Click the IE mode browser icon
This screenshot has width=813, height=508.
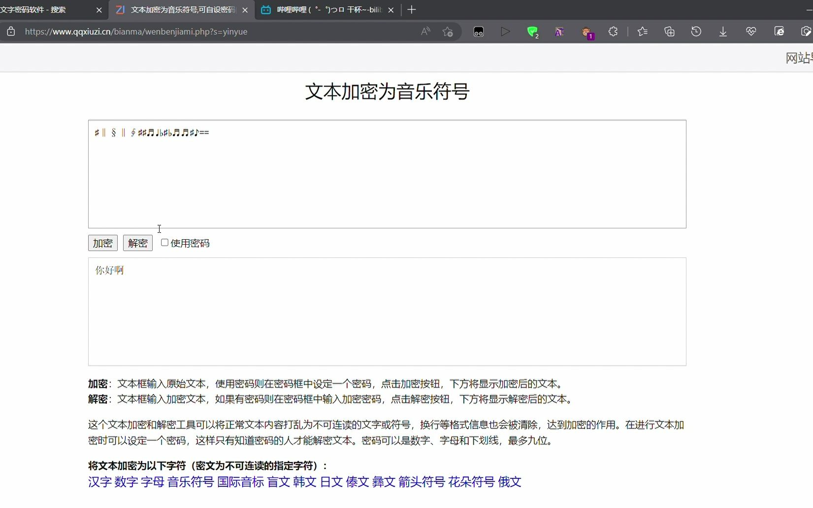779,32
